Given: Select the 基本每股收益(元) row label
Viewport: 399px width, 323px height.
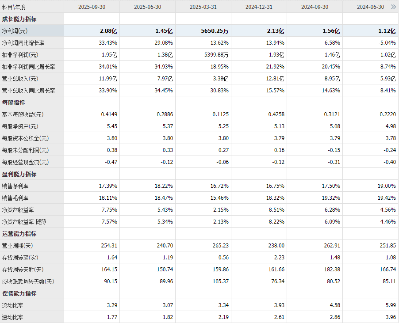Looking at the screenshot, I should pos(23,114).
